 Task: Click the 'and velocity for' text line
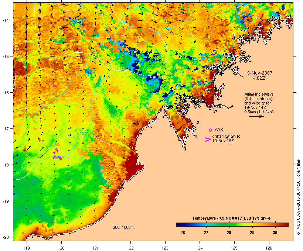pyautogui.click(x=258, y=103)
